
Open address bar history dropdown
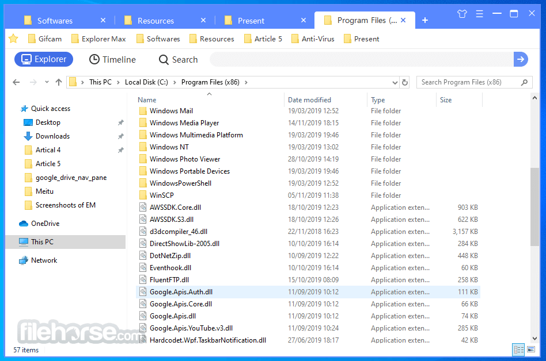click(395, 83)
